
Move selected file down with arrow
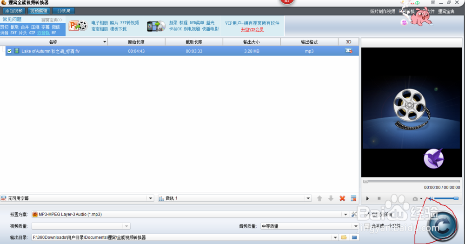(331, 198)
